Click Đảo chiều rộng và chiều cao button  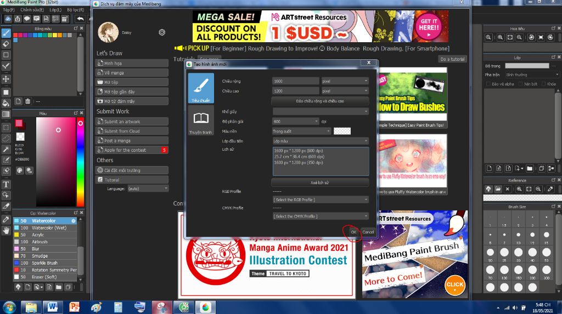click(x=320, y=101)
